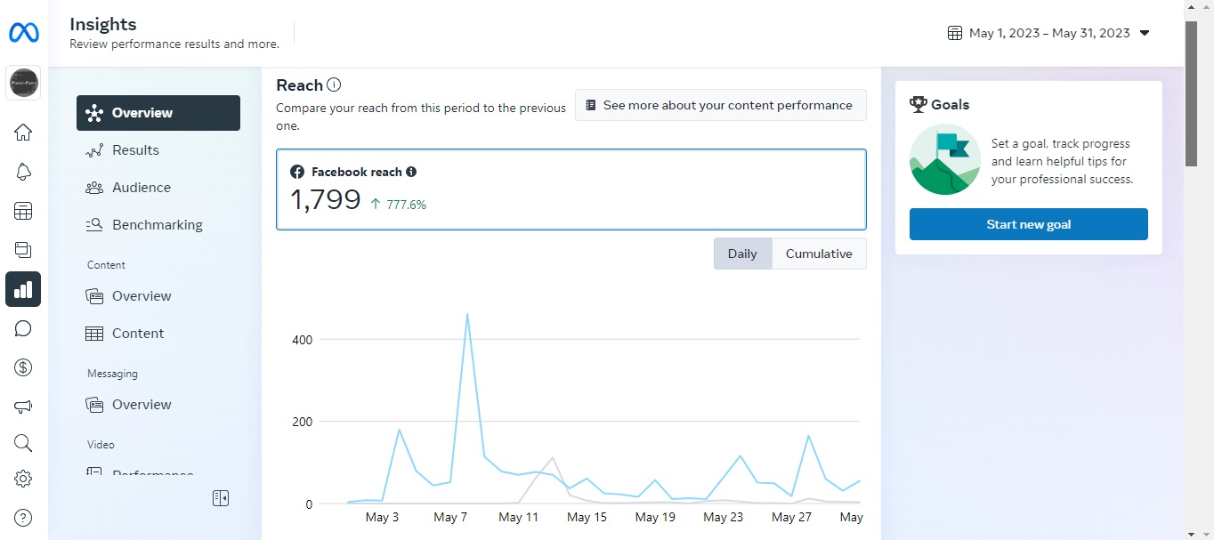Open the Planner grid icon
The image size is (1214, 540).
pyautogui.click(x=23, y=211)
